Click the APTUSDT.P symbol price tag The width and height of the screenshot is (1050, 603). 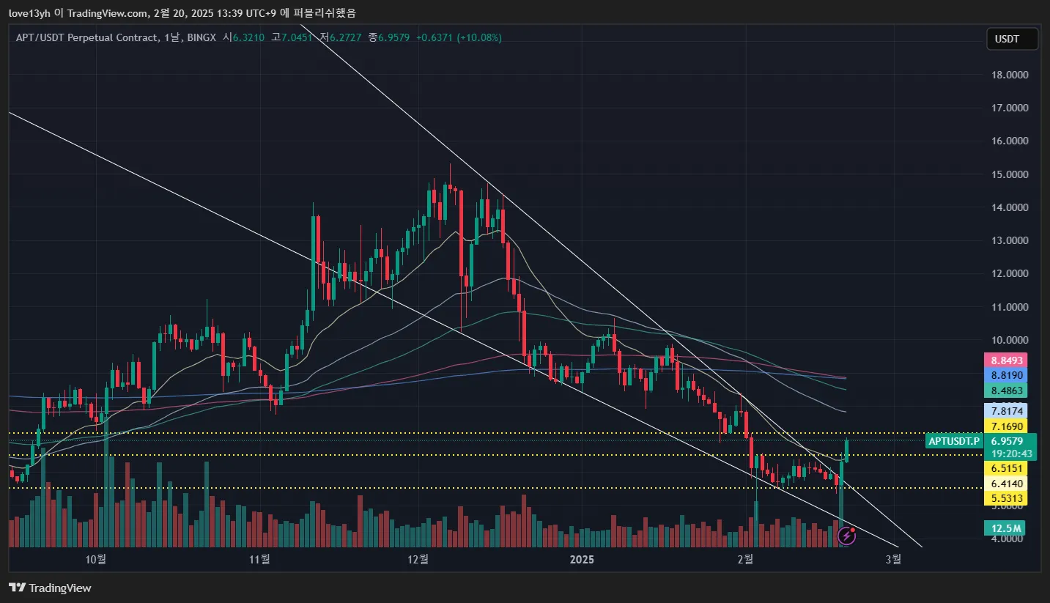[x=954, y=441]
